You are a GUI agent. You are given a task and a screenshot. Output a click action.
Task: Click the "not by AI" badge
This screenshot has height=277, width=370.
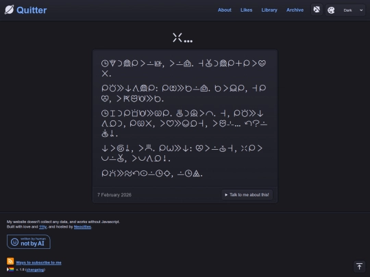click(29, 241)
